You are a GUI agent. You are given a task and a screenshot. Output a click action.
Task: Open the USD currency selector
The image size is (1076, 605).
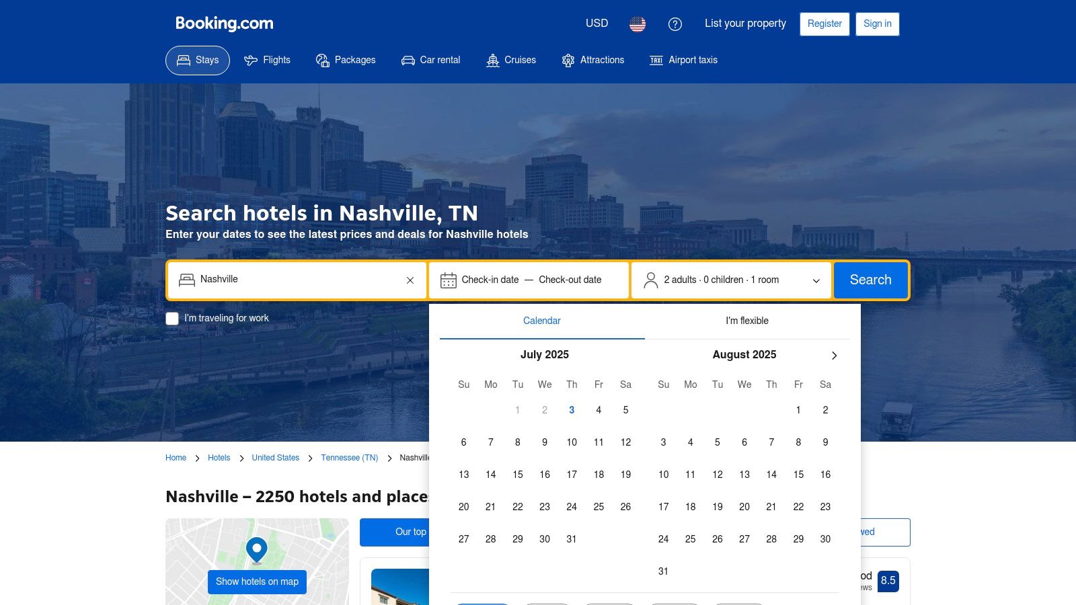pyautogui.click(x=597, y=24)
